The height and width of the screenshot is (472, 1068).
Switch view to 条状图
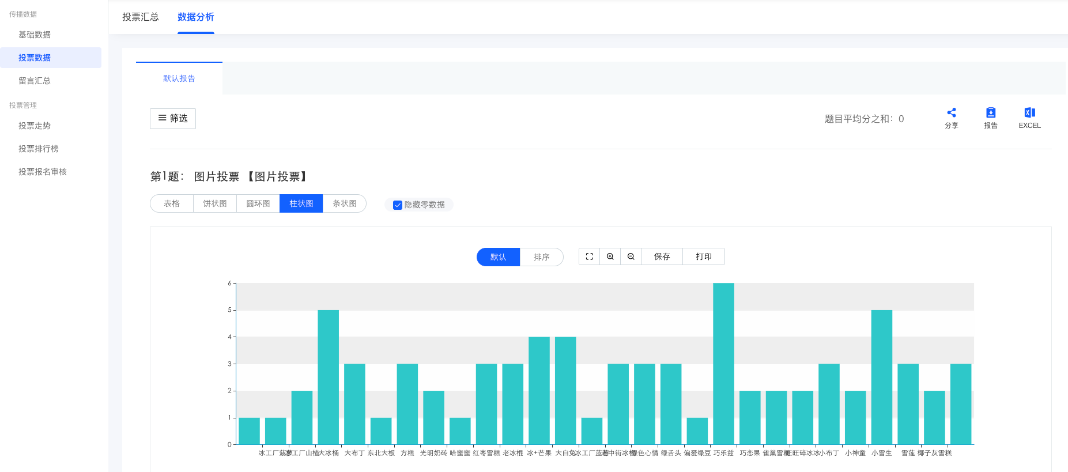coord(344,203)
